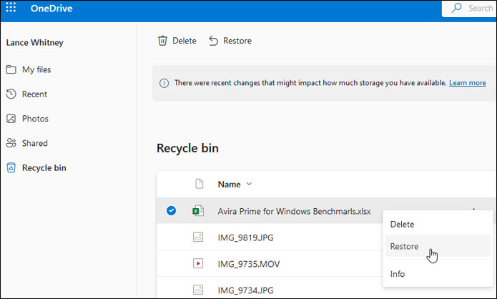Screen dimensions: 497x299
Task: Click the file type column header icon
Action: [x=200, y=184]
